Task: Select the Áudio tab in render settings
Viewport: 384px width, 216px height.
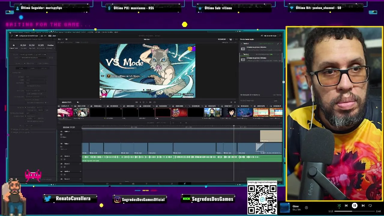Action: click(33, 68)
